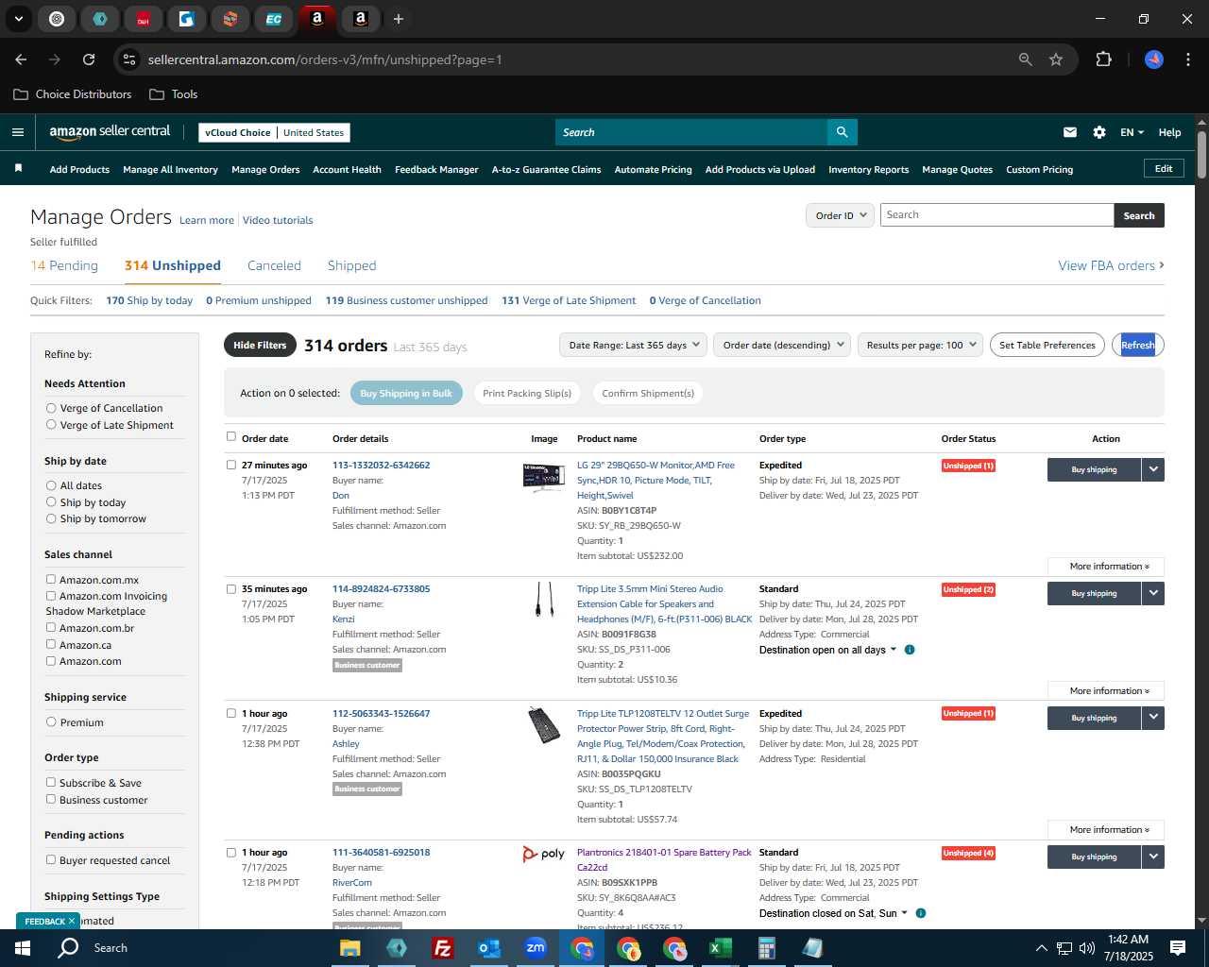This screenshot has width=1209, height=967.
Task: Click the browser zoom magnifier icon in address bar
Action: (1026, 59)
